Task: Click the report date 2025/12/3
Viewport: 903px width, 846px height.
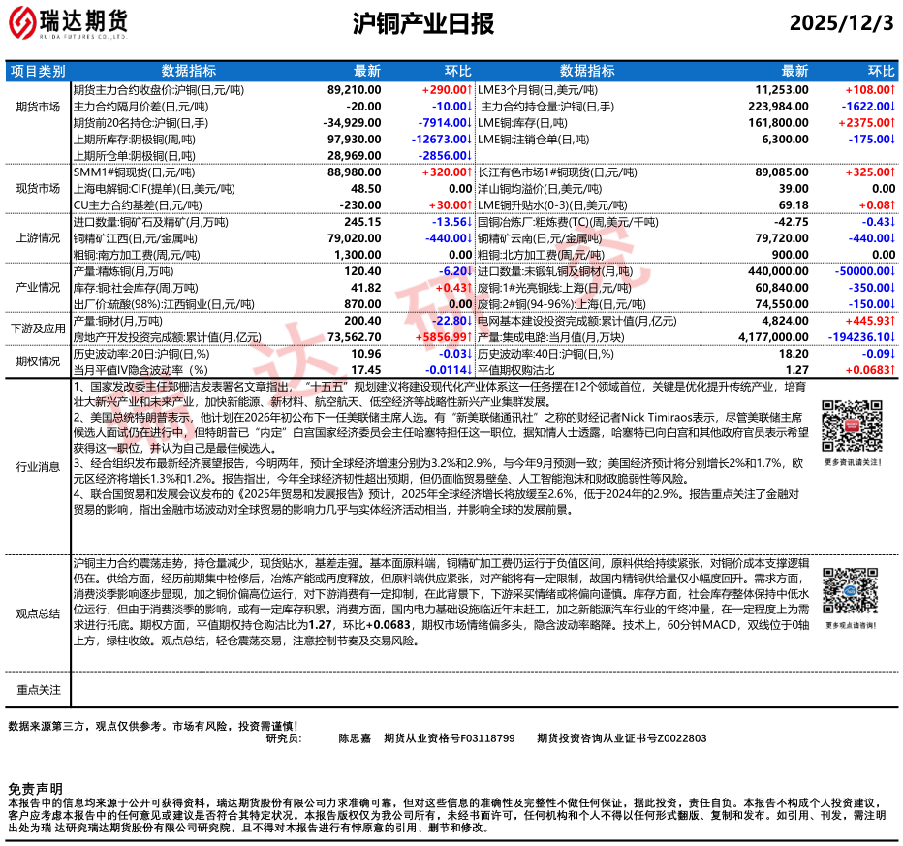Action: [841, 24]
